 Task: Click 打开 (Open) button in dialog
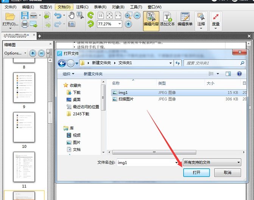tap(196, 172)
